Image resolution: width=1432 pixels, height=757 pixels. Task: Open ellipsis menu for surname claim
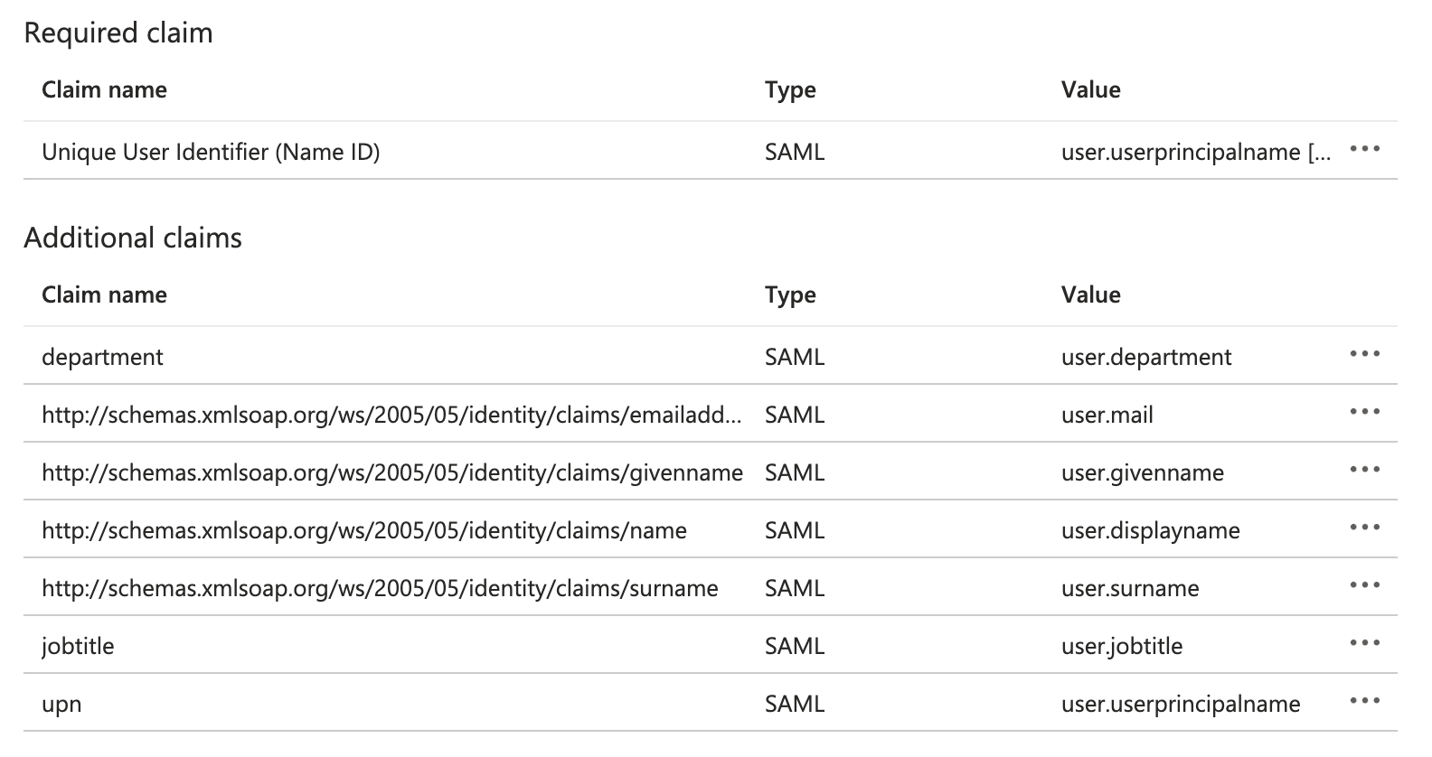click(x=1364, y=585)
